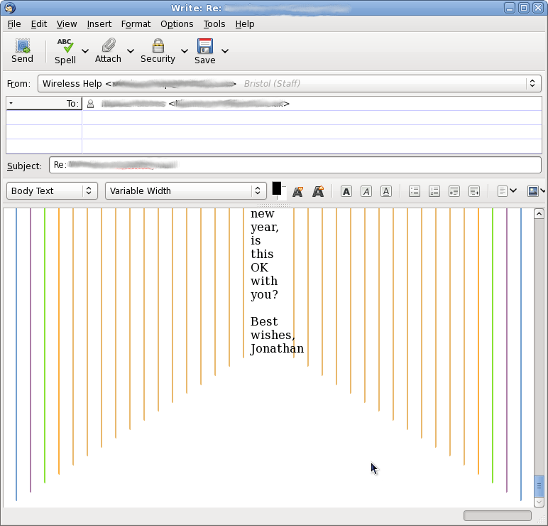This screenshot has height=526, width=548.
Task: Toggle underline formatting
Action: 385,191
